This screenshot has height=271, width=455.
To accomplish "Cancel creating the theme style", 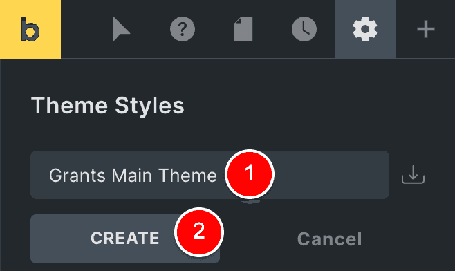I will (330, 239).
